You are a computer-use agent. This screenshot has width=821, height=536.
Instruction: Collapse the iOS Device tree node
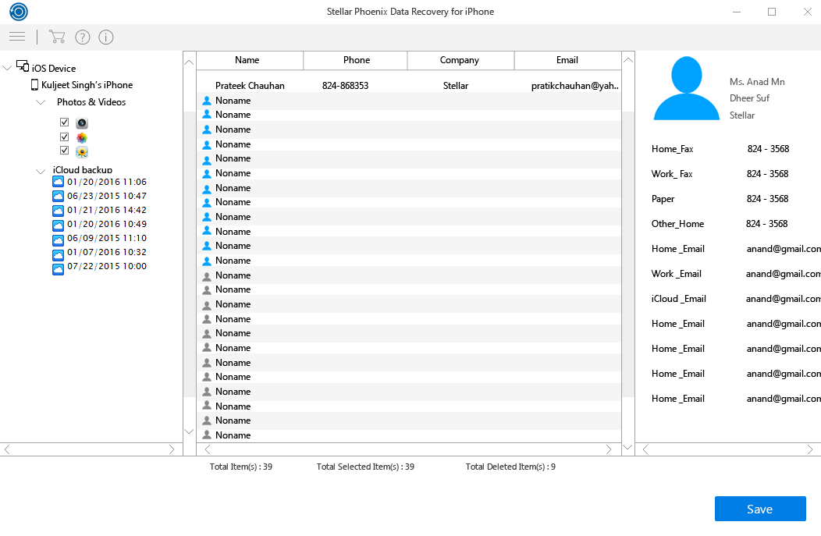[x=7, y=68]
